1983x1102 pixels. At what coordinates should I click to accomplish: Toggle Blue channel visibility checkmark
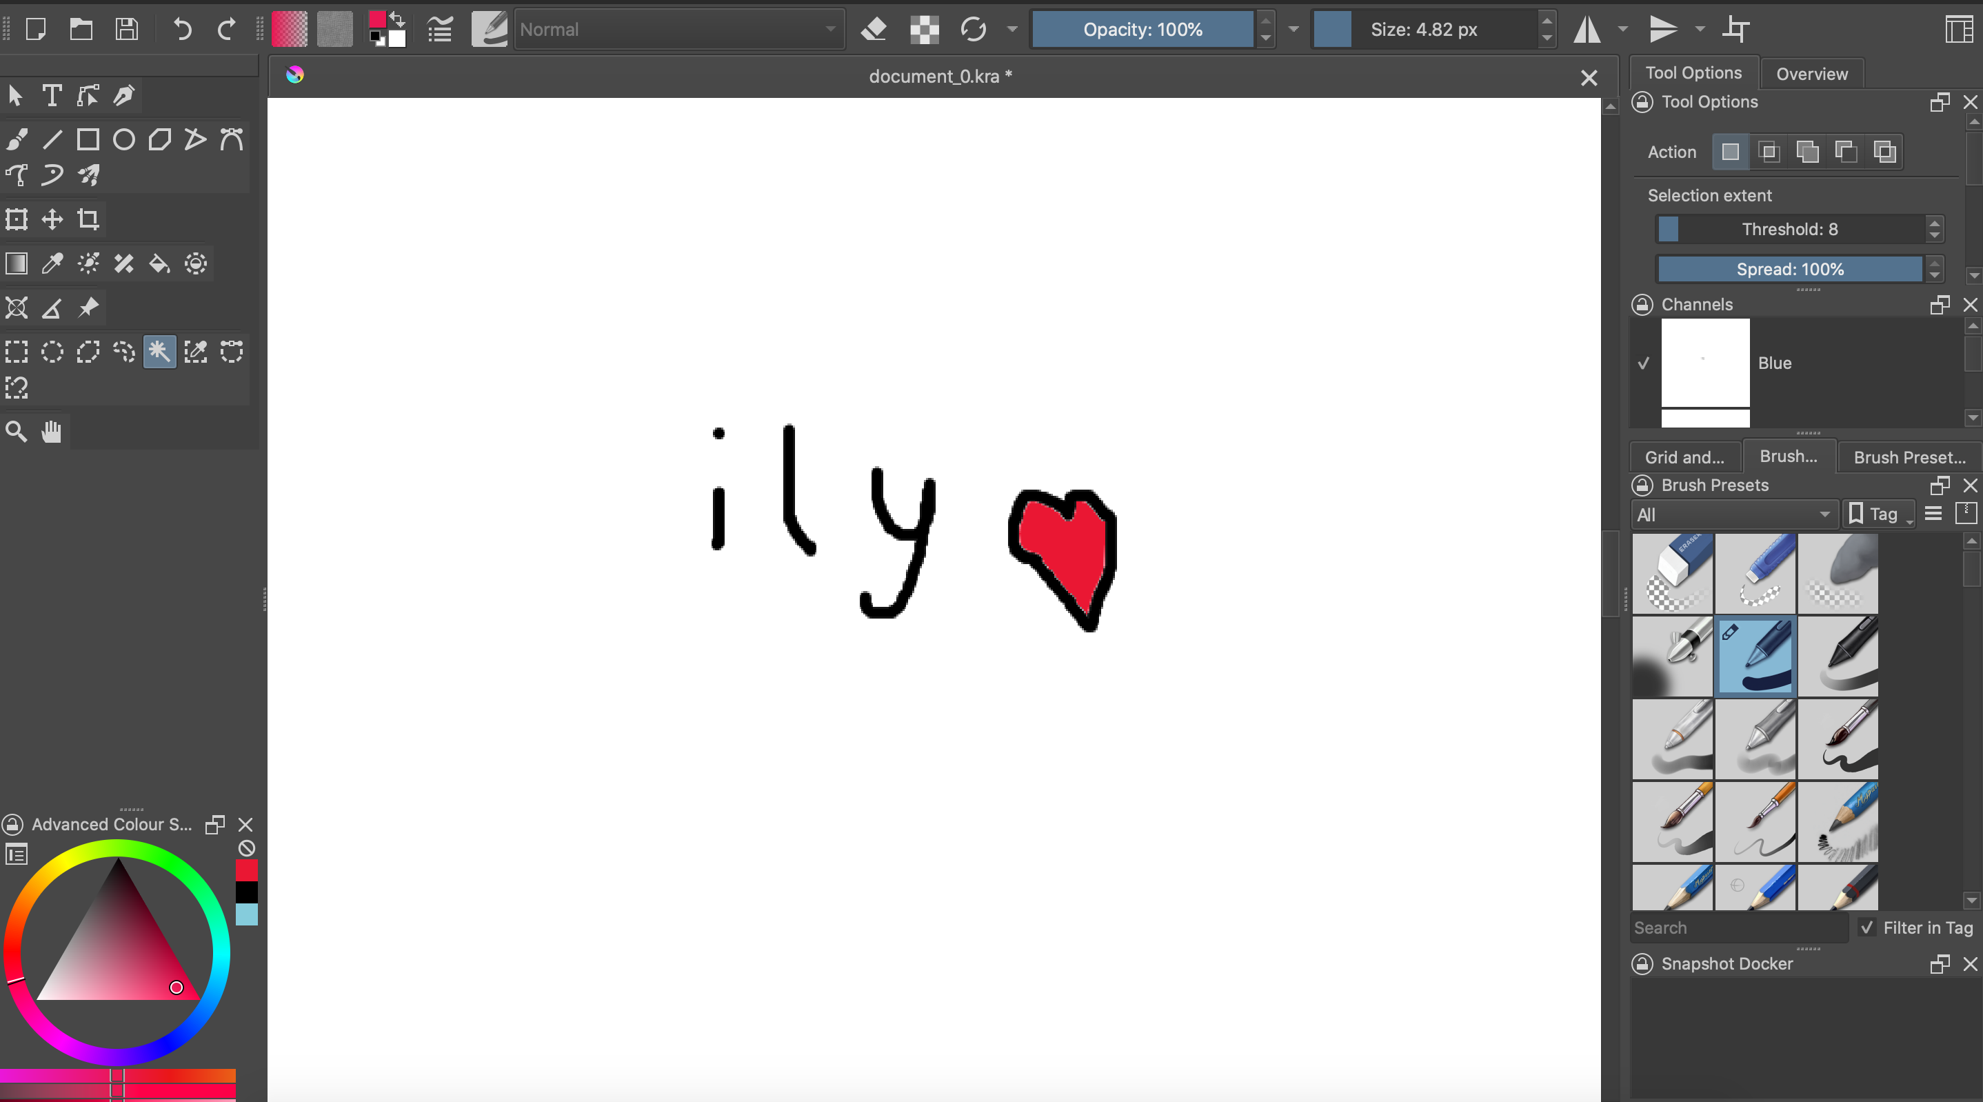[1644, 363]
